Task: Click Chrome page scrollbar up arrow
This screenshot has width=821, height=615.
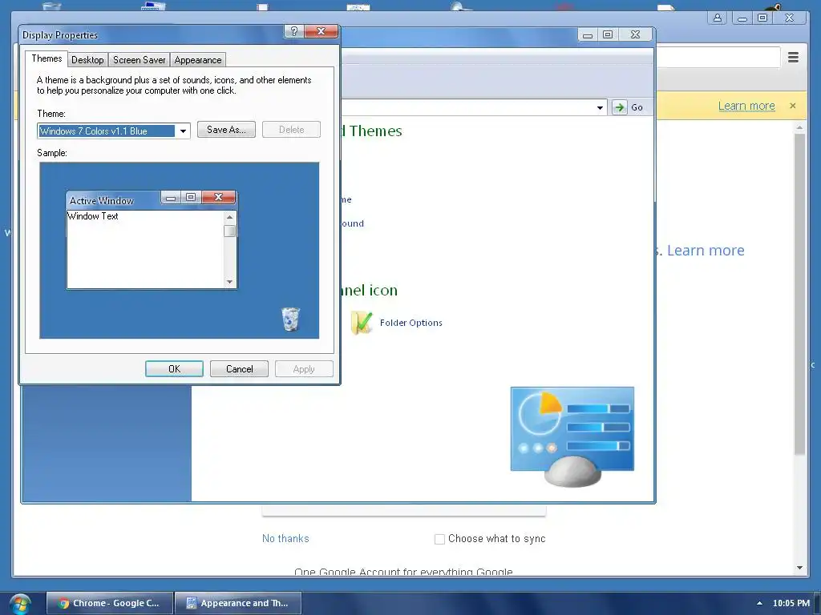Action: 799,127
